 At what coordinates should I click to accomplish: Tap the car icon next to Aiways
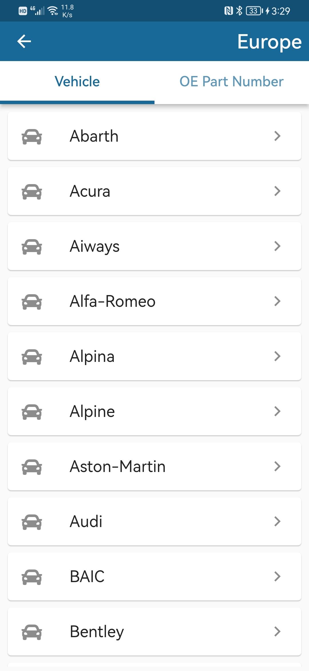32,246
